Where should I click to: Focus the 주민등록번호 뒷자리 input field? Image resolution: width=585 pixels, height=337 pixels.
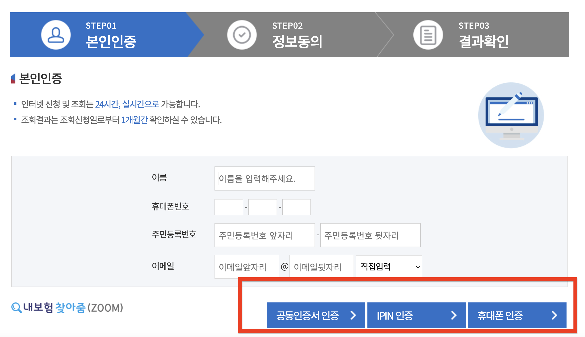click(x=370, y=235)
